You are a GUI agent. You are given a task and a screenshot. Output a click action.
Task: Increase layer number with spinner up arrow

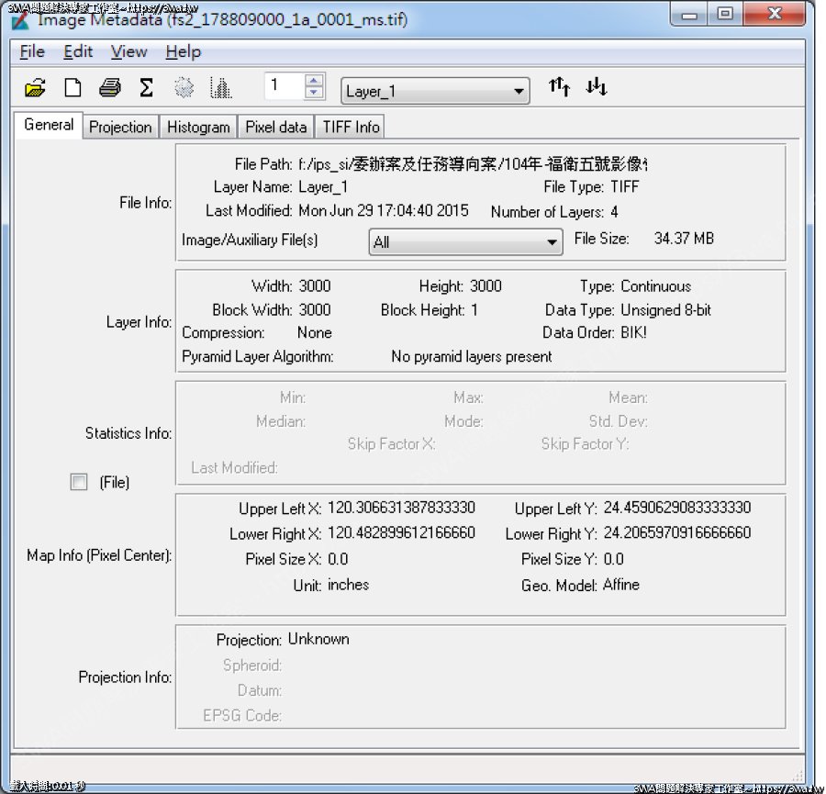315,82
